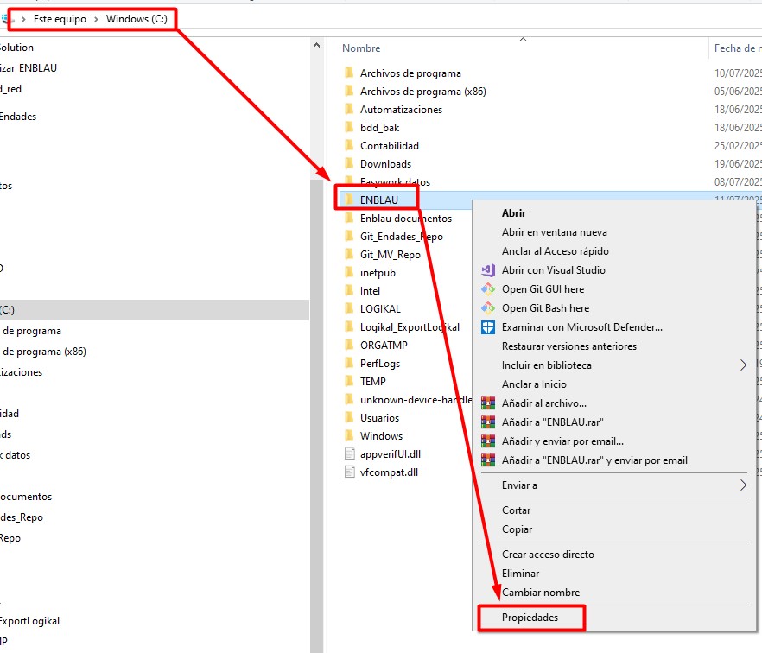Click the folder icon of Windows
This screenshot has width=762, height=653.
click(349, 436)
